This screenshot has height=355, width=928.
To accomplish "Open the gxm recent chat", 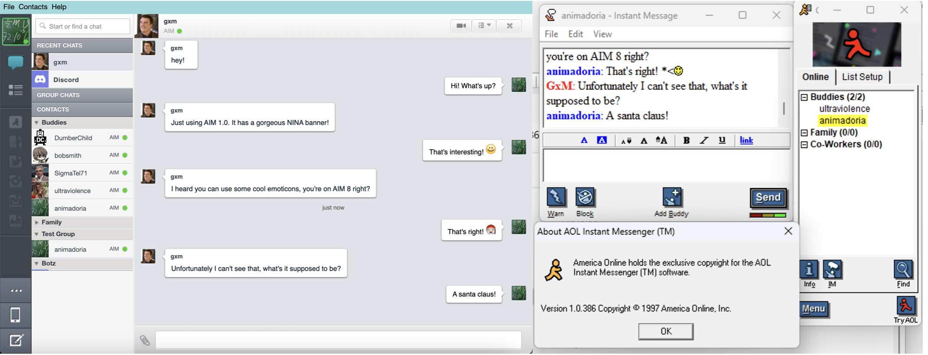I will (x=82, y=62).
